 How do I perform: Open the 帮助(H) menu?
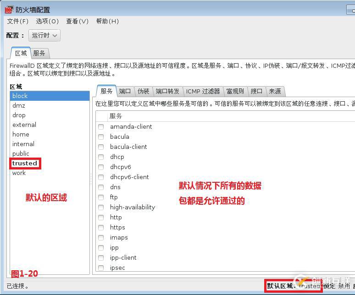[107, 21]
